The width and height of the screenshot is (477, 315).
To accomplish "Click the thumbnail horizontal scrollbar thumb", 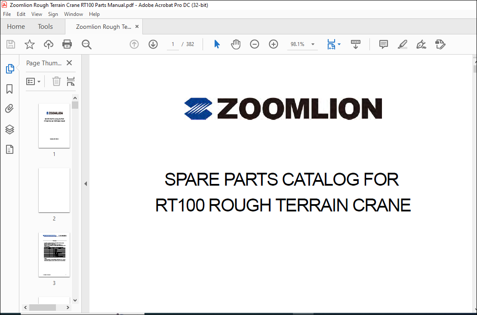I will [43, 307].
